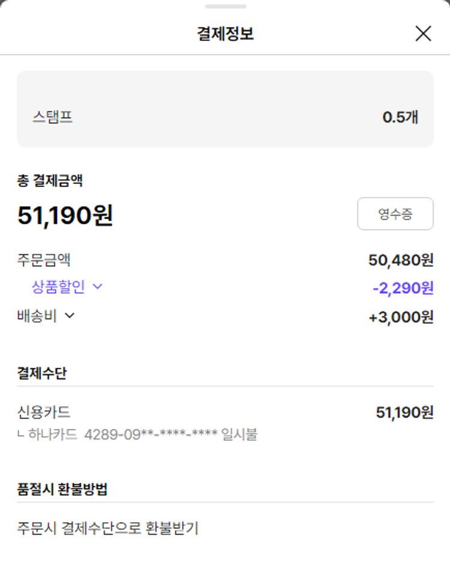Click the 결제수단 section header
450x584 pixels.
coord(42,373)
